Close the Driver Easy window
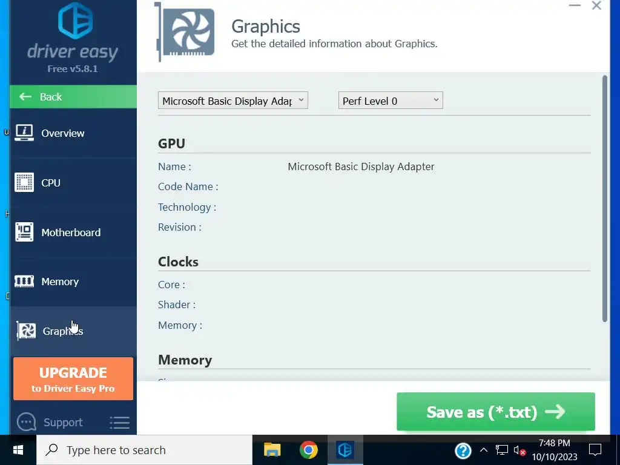Image resolution: width=620 pixels, height=465 pixels. (596, 5)
